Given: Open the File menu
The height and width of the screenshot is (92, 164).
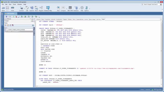Looking at the screenshot, I should [3, 4].
